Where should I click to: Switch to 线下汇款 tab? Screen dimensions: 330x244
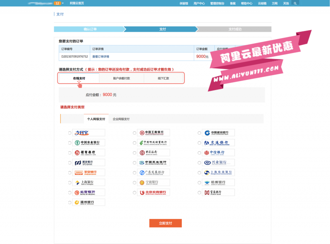163,78
